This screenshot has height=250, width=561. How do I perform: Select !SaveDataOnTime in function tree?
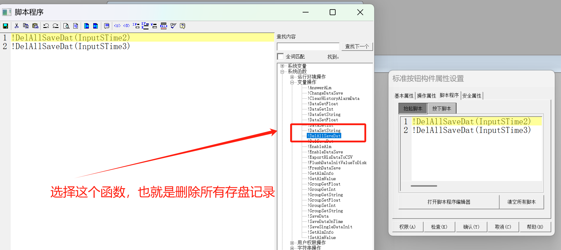pos(325,221)
